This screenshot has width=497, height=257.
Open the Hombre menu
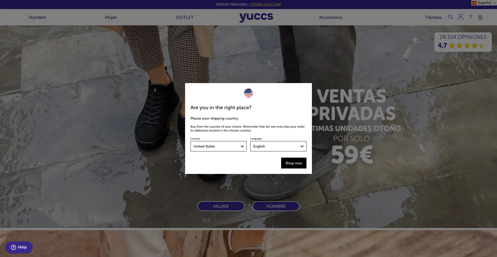(37, 17)
